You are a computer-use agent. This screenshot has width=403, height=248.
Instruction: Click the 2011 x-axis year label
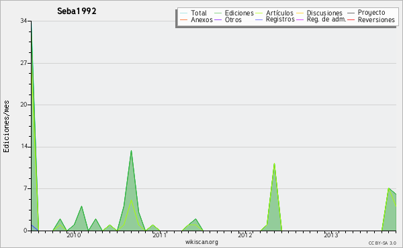160,235
